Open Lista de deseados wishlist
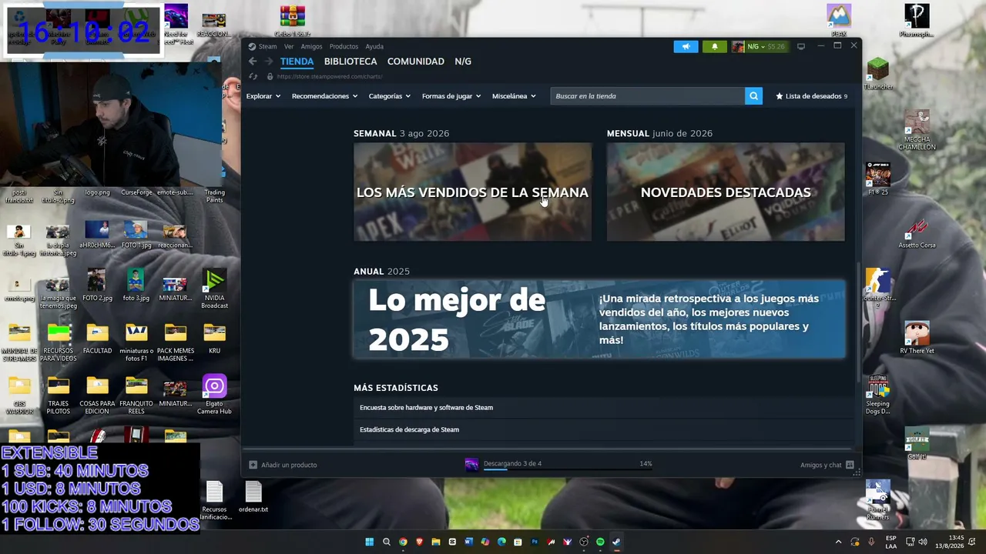The image size is (986, 554). coord(811,96)
